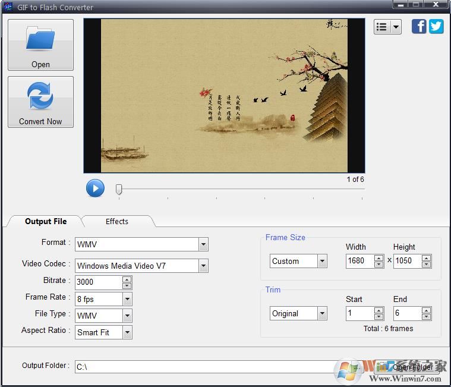Decrease the Width with the down arrow
Image resolution: width=451 pixels, height=387 pixels.
point(379,265)
